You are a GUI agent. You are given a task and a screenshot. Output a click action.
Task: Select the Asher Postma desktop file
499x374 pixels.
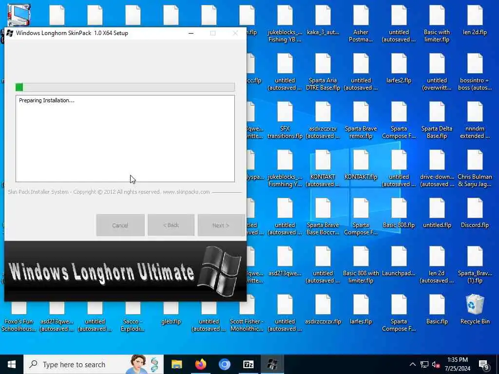[361, 24]
